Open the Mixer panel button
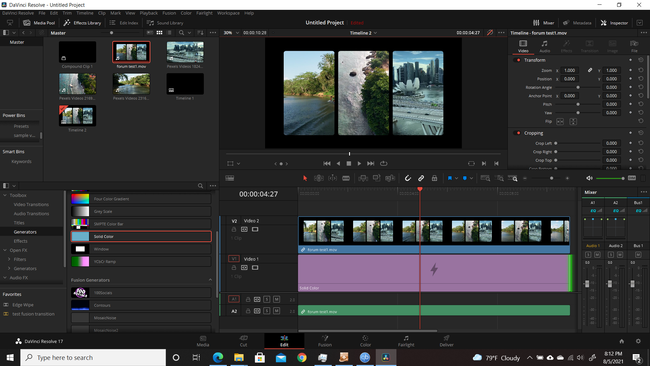The width and height of the screenshot is (650, 366). pyautogui.click(x=543, y=23)
